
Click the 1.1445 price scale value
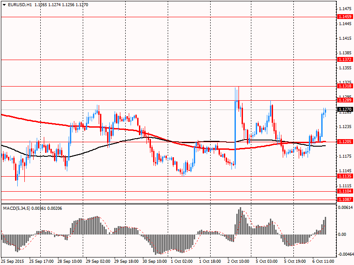pyautogui.click(x=345, y=24)
